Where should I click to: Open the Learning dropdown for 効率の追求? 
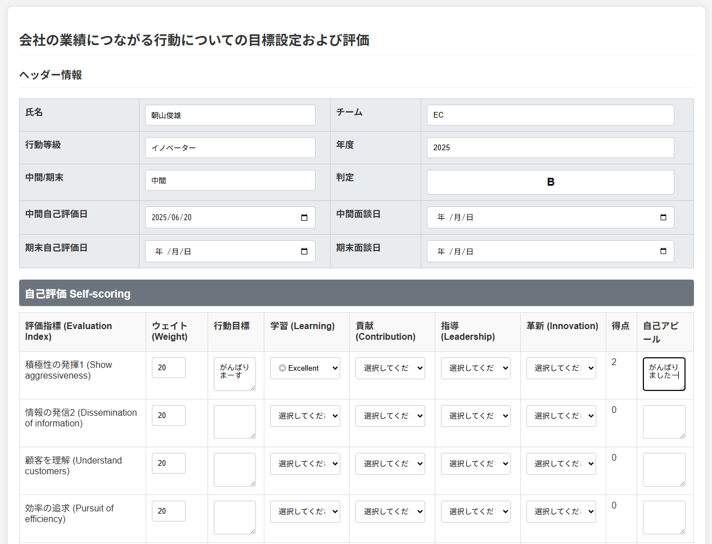coord(305,511)
